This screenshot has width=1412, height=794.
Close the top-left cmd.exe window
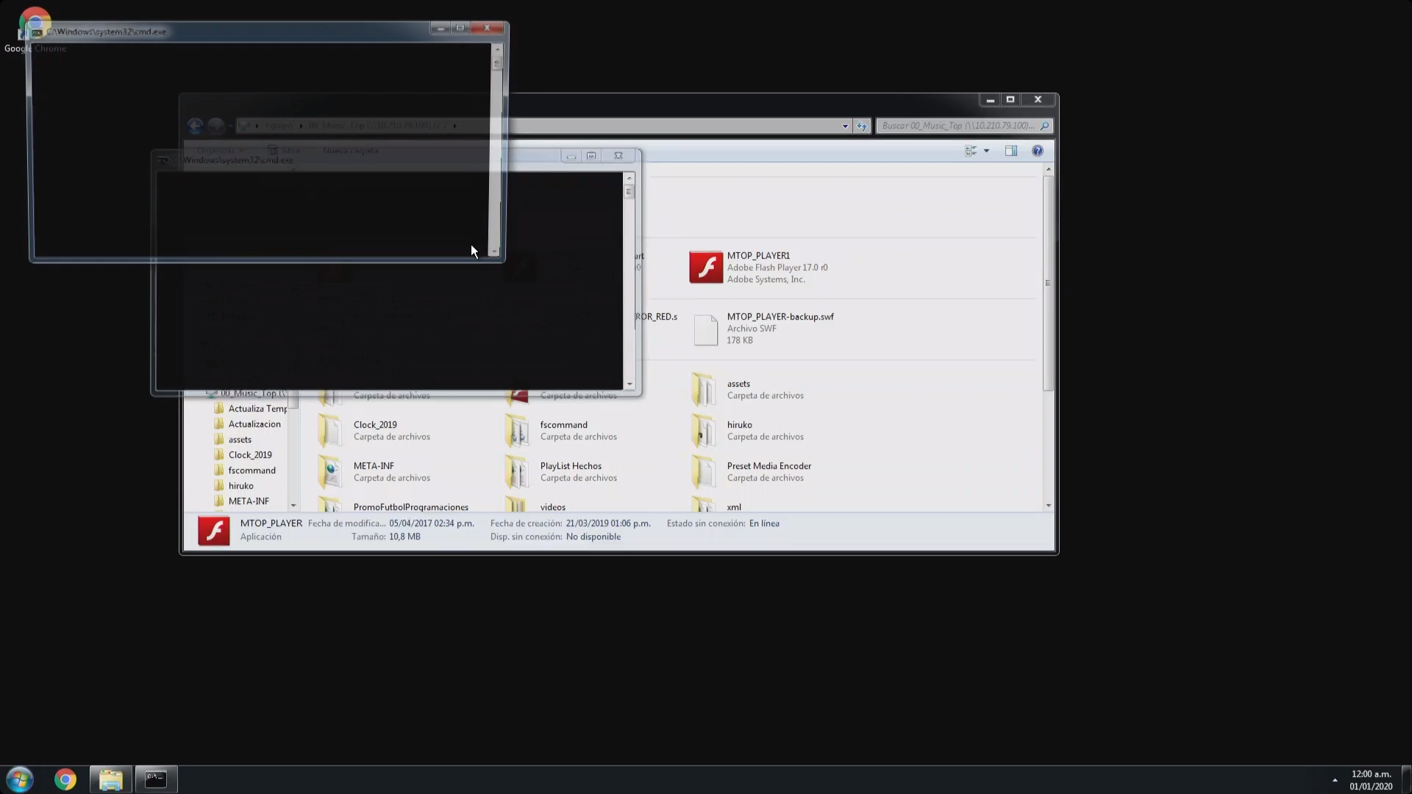[x=487, y=29]
